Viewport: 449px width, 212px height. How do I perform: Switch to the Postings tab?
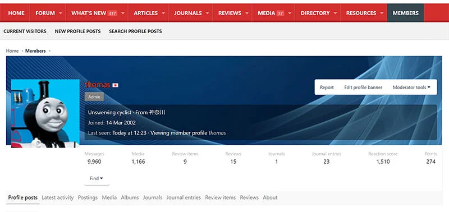tap(88, 197)
